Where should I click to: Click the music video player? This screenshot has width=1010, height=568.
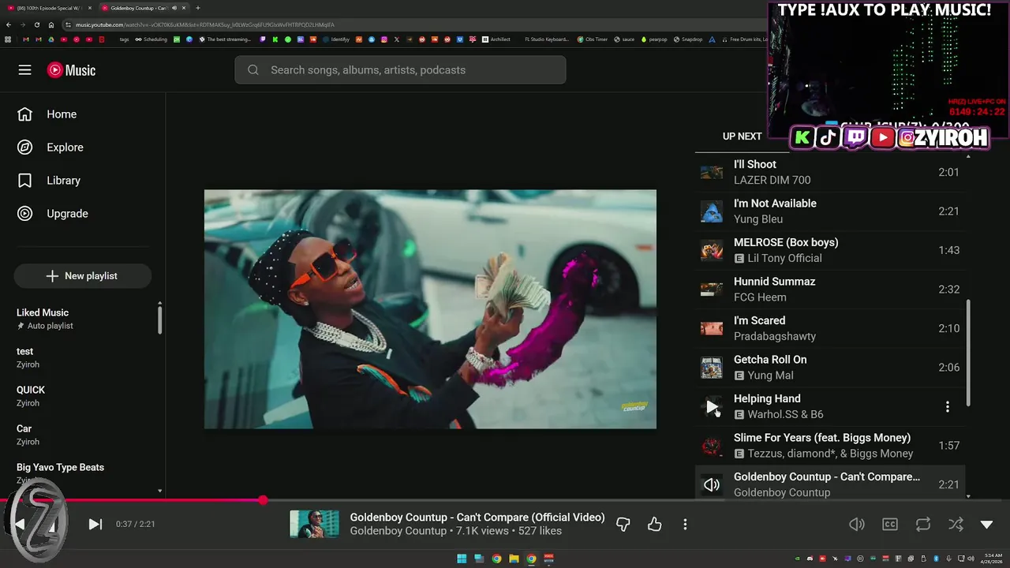[x=430, y=309]
